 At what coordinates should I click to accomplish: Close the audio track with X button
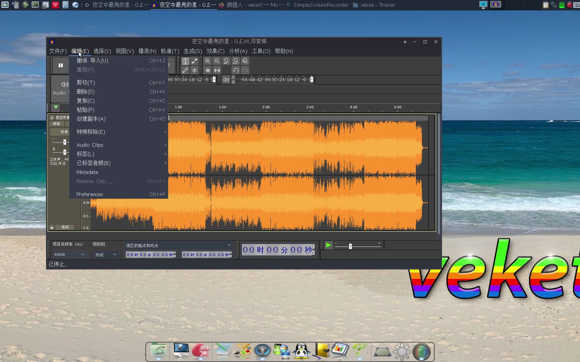point(52,118)
